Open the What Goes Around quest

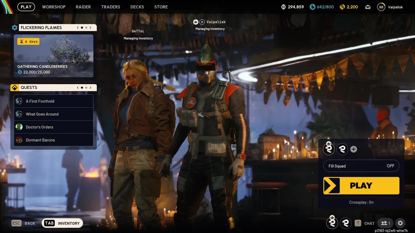point(53,114)
